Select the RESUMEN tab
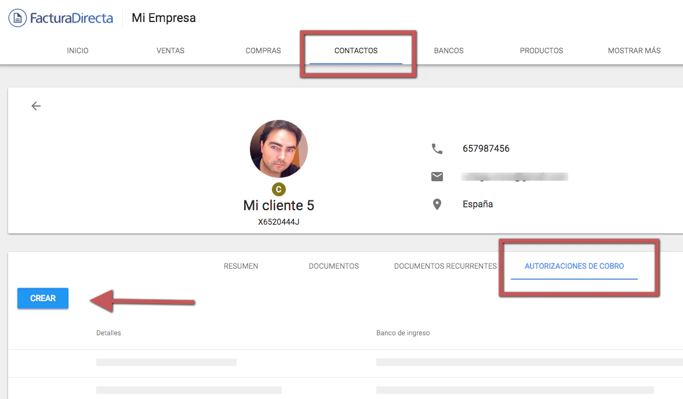Viewport: 683px width, 399px height. coord(241,266)
